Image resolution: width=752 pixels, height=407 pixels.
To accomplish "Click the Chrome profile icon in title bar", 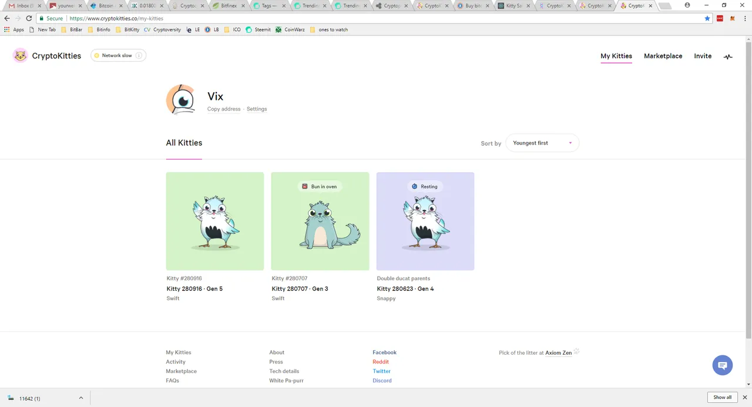I will [x=687, y=5].
